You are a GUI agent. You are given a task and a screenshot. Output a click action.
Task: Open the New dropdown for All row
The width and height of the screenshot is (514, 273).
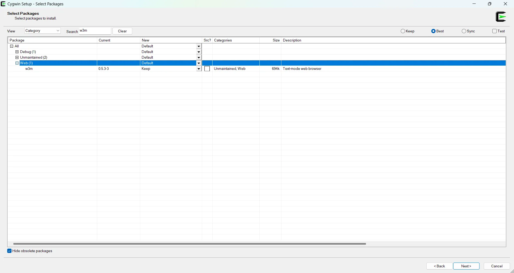[199, 46]
